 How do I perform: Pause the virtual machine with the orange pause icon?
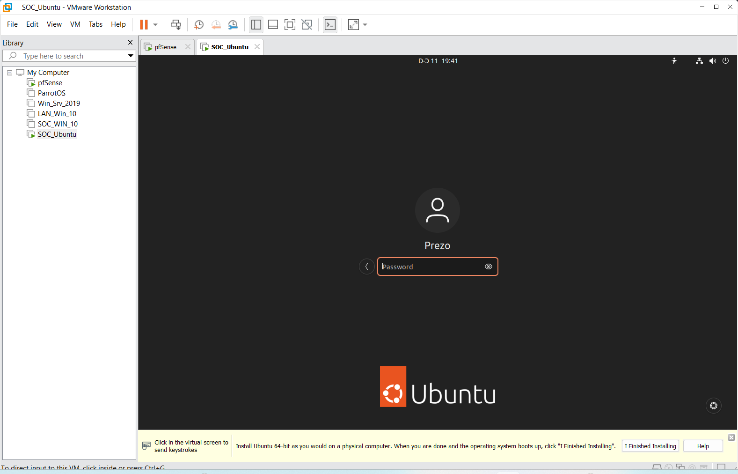pos(144,25)
